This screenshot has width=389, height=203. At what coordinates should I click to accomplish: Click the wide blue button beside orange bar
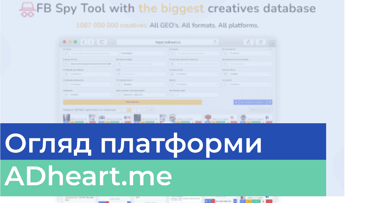point(253,102)
